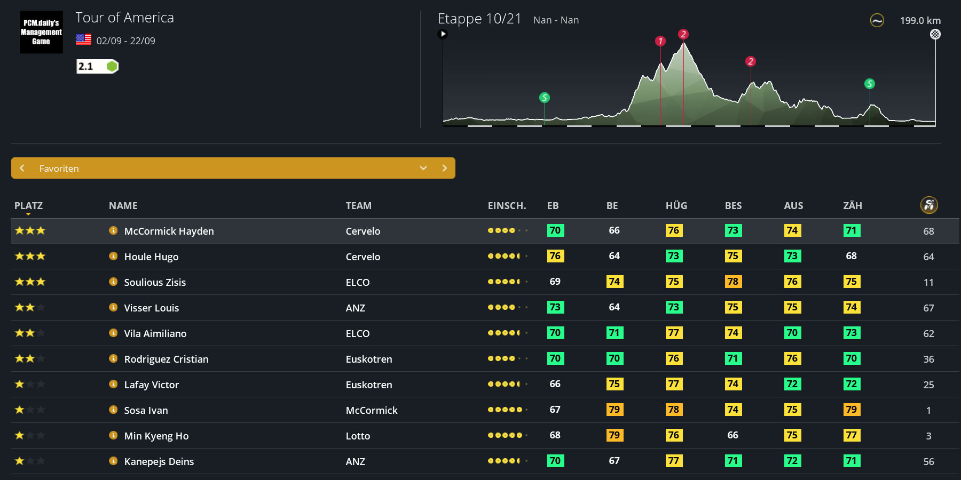Click info icon next to Sosa Ivan
Image resolution: width=961 pixels, height=480 pixels.
[113, 410]
